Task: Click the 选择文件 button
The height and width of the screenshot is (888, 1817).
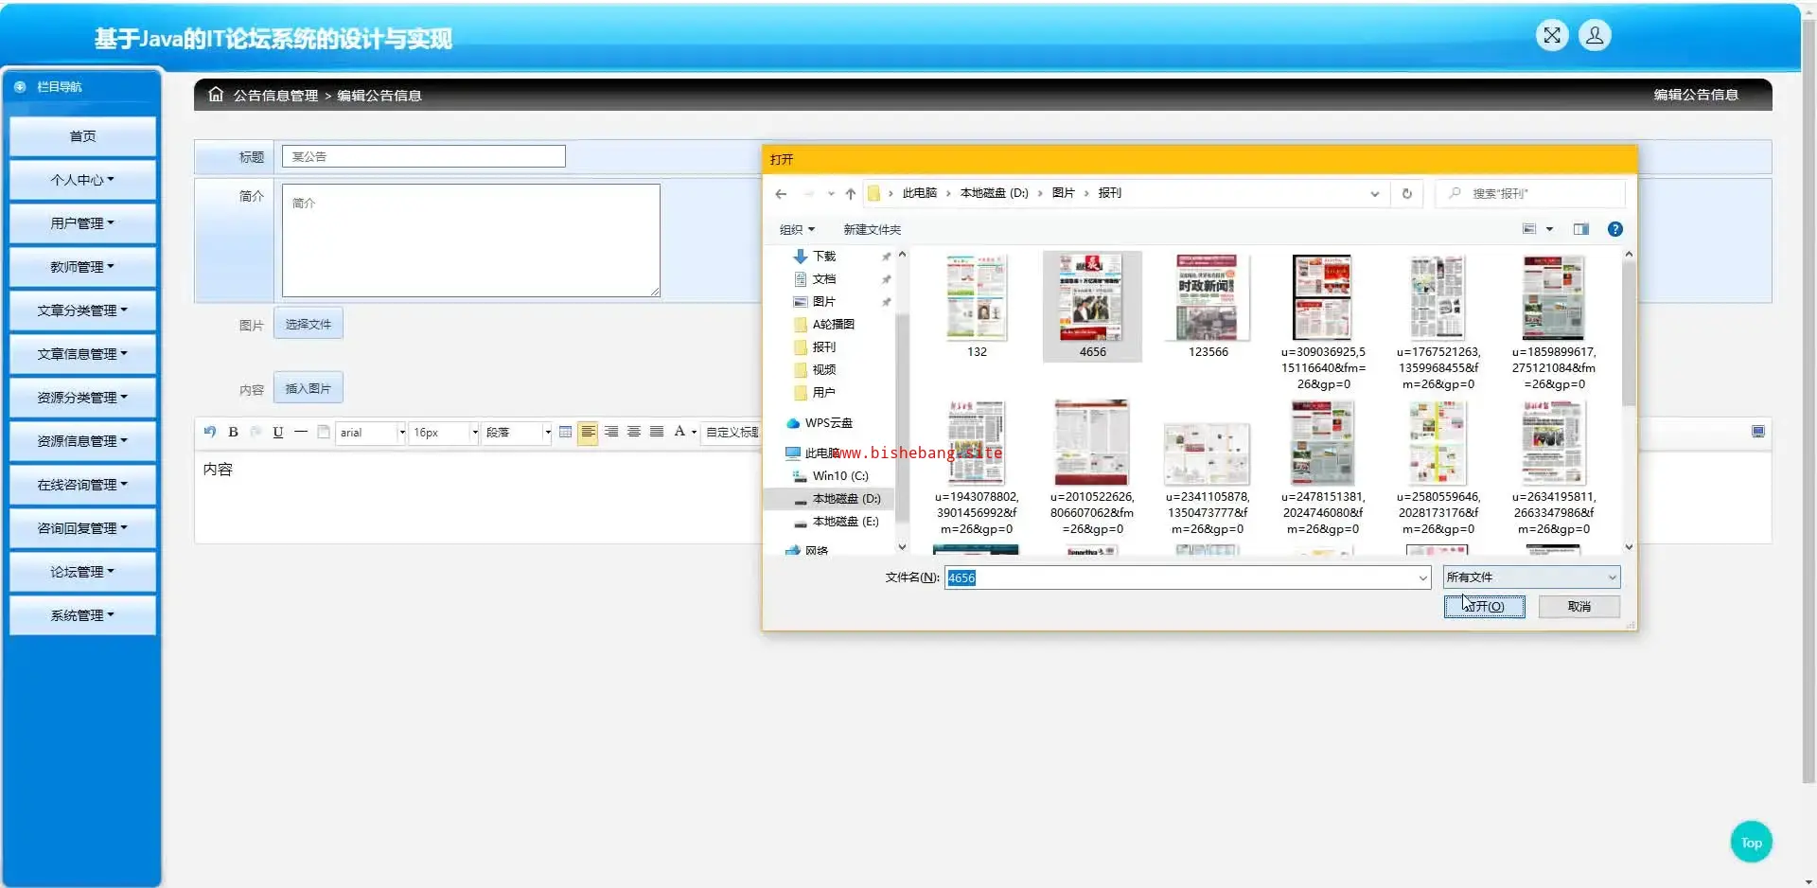Action: tap(309, 324)
